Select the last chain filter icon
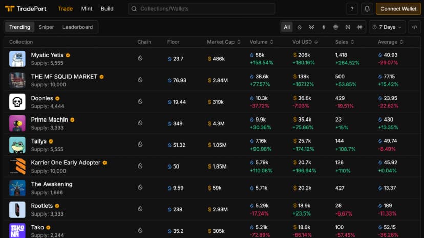 (x=359, y=27)
